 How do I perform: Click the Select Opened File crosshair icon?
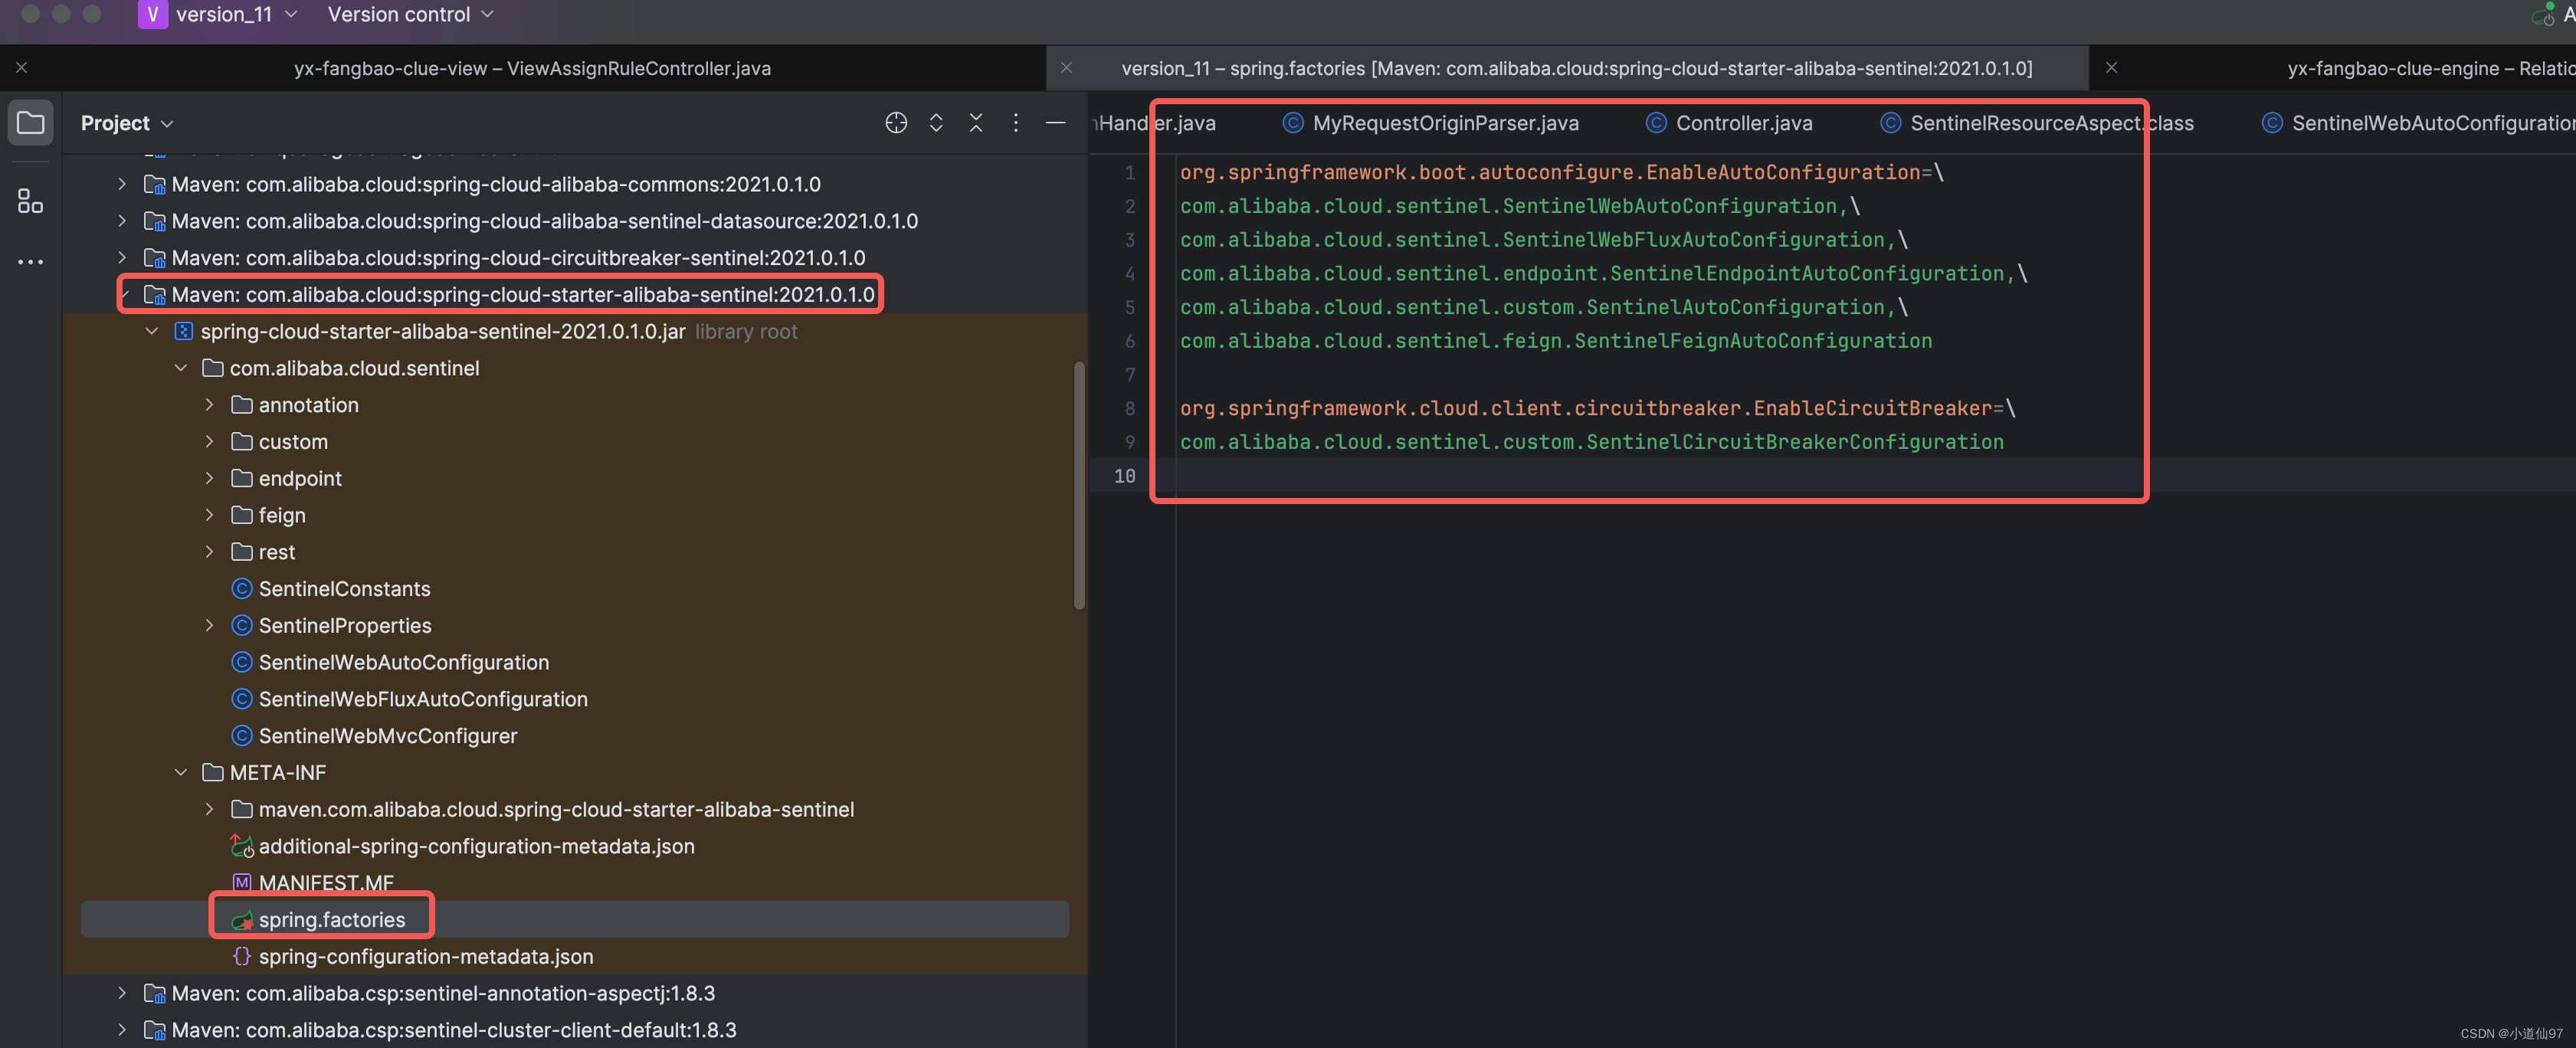click(x=896, y=122)
